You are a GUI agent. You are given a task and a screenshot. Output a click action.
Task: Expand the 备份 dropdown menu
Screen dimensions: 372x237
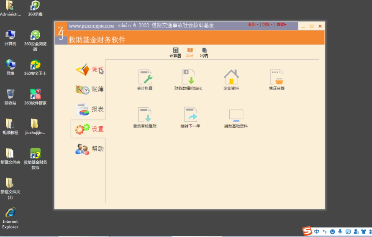click(253, 25)
